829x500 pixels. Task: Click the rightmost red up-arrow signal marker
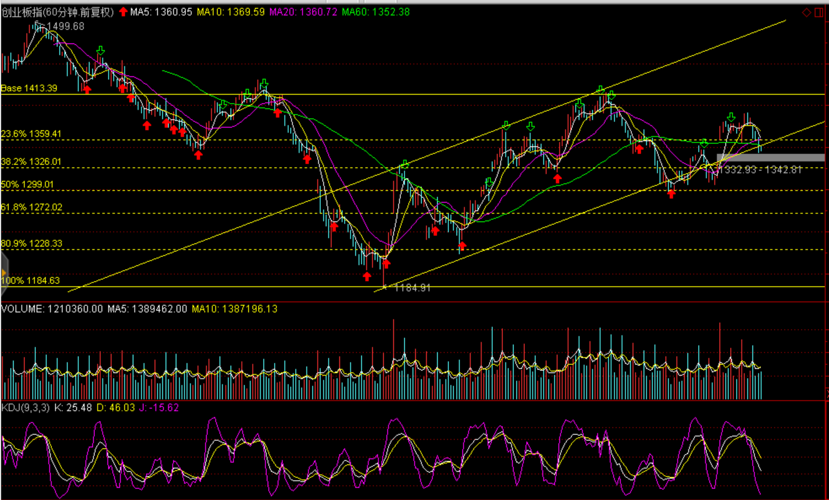[x=672, y=194]
